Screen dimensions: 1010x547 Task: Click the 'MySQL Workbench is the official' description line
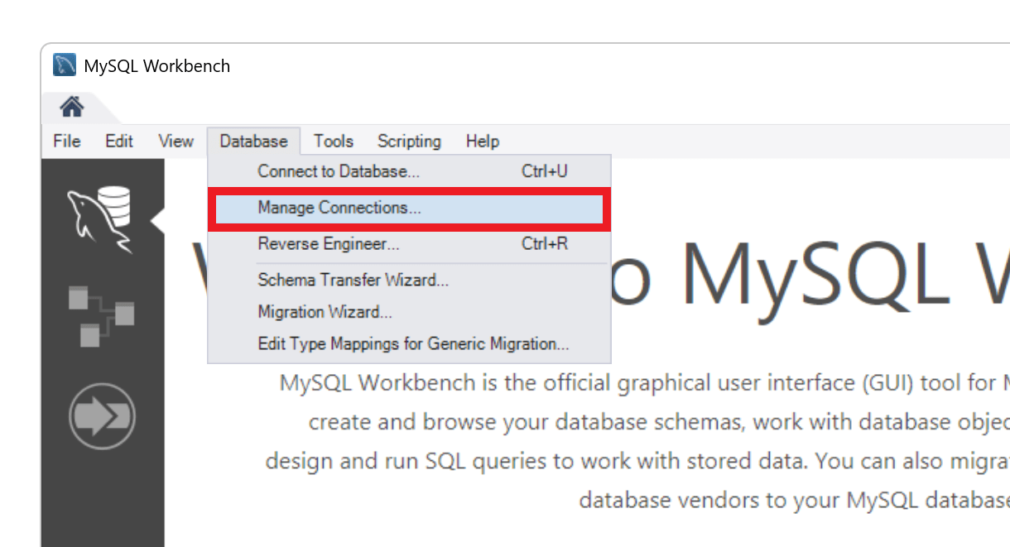(x=644, y=383)
